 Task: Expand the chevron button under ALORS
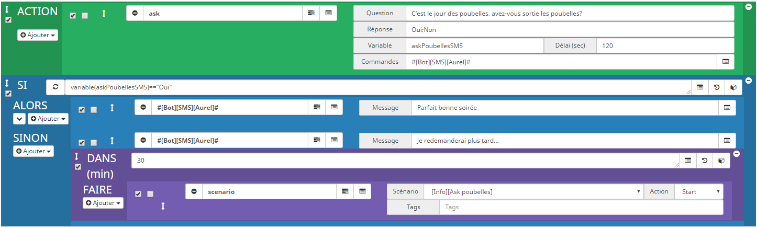point(19,119)
